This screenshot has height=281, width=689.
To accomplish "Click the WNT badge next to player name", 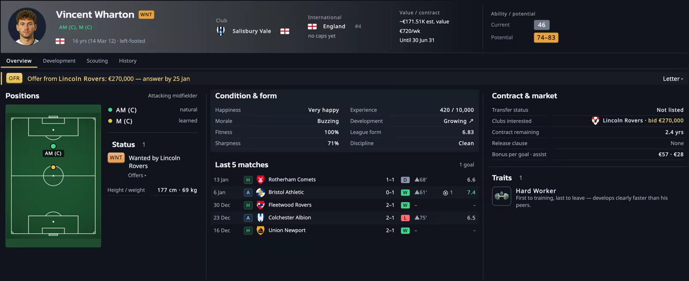I will [146, 15].
